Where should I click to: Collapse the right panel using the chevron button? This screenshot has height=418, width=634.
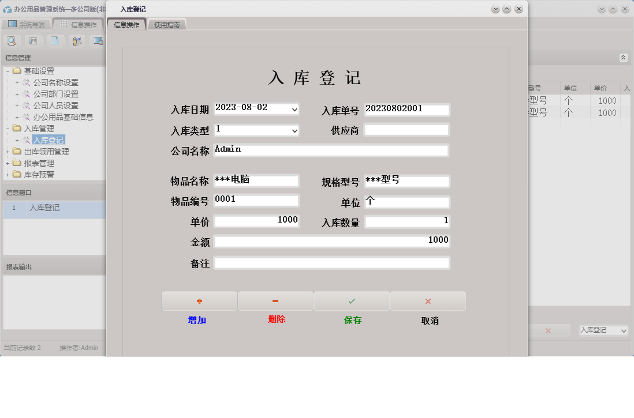624,57
